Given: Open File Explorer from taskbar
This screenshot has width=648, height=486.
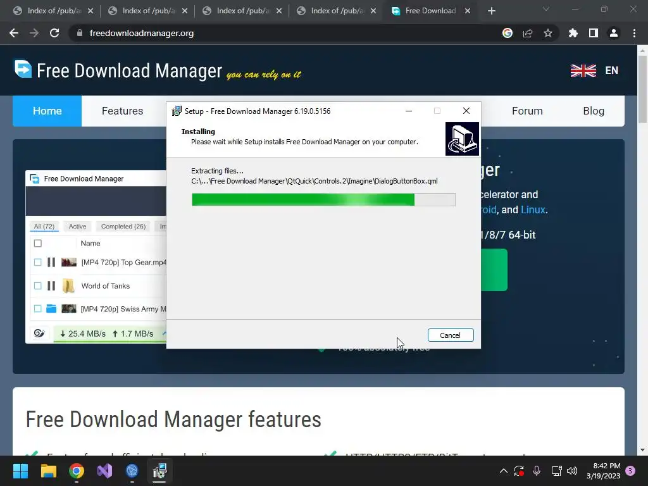Looking at the screenshot, I should tap(48, 471).
